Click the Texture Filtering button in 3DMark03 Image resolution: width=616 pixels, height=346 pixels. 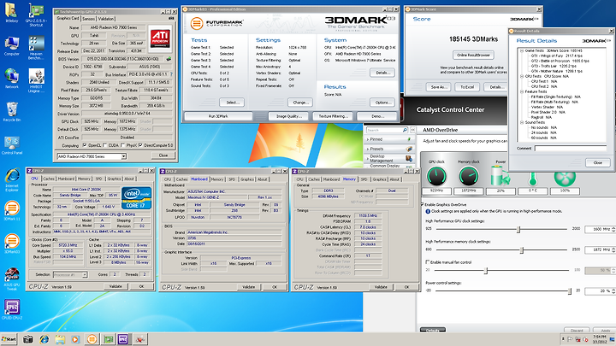coord(334,116)
